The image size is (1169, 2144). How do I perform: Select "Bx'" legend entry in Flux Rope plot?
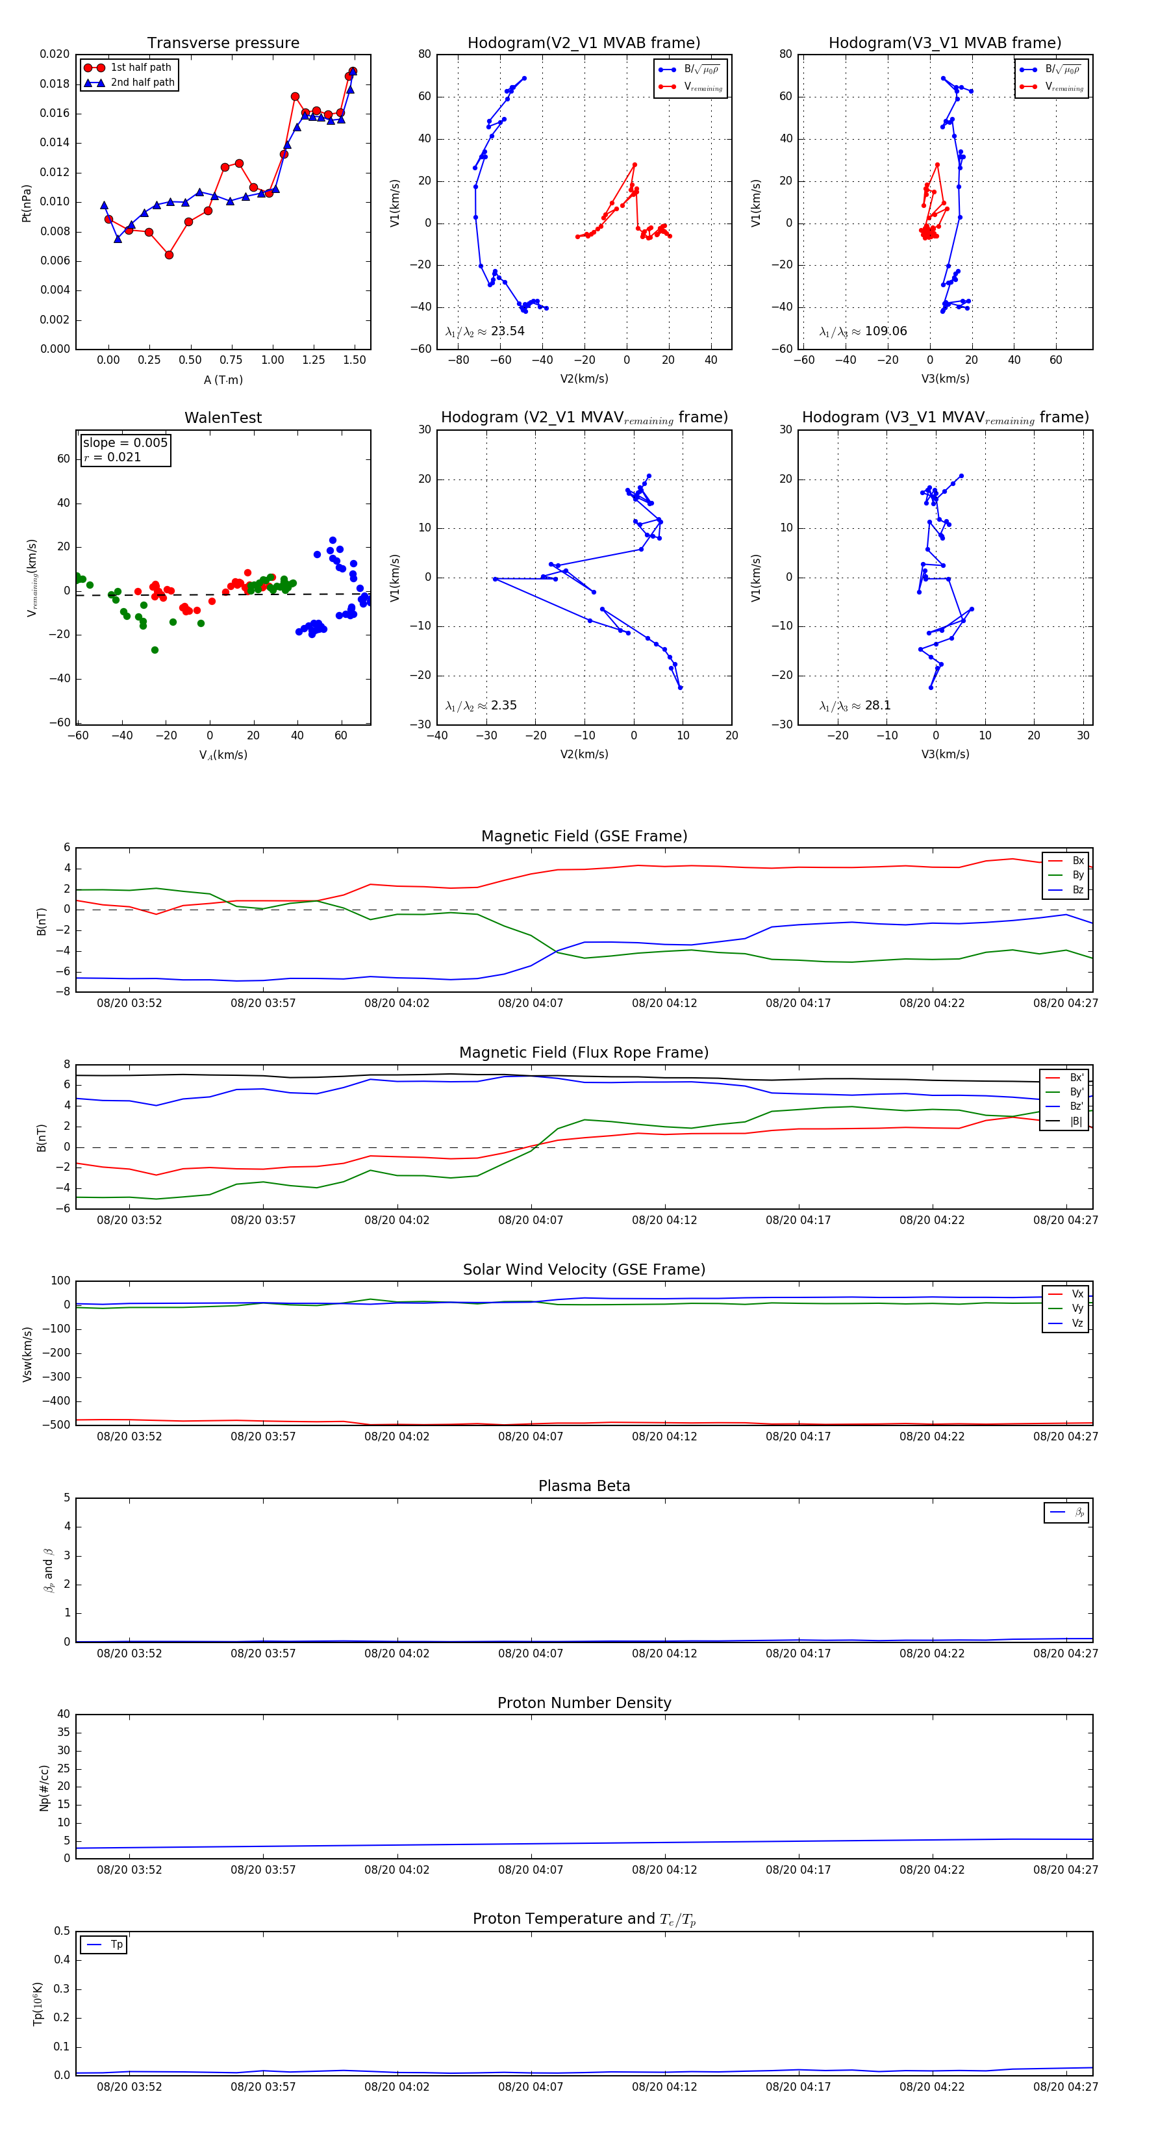tap(1065, 1077)
